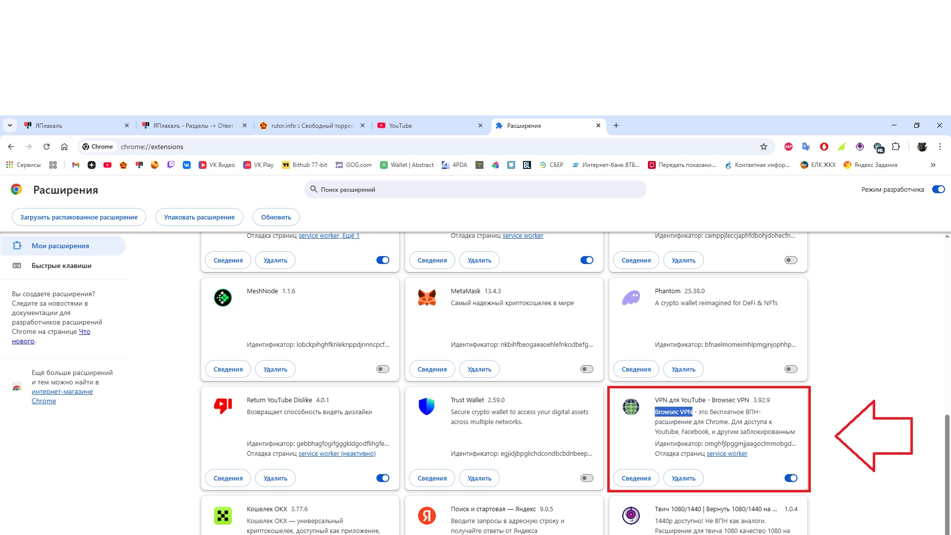Open Chrome three-dot menu
951x535 pixels.
940,147
